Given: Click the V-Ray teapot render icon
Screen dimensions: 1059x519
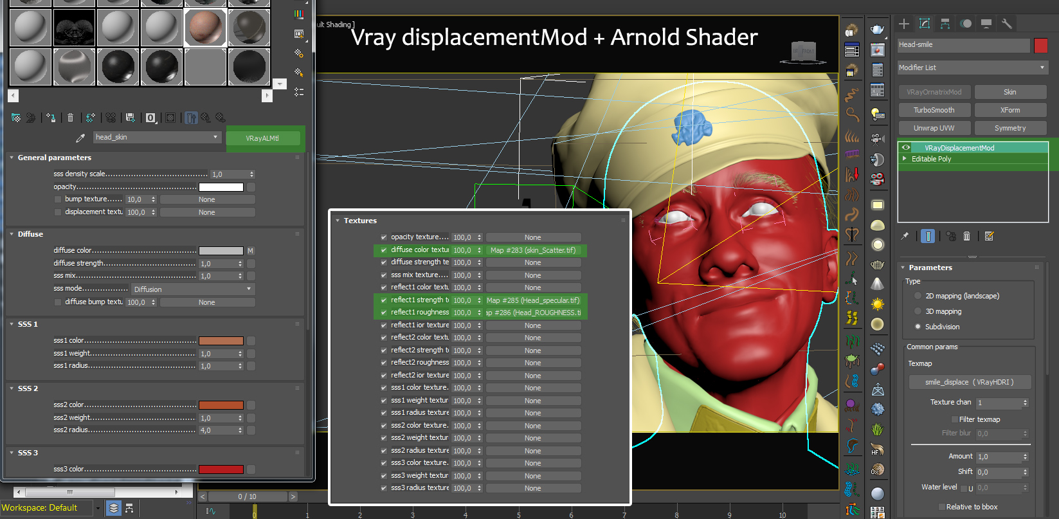Looking at the screenshot, I should [877, 29].
